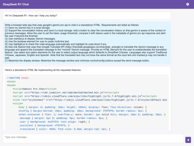Click the '<!DOCTYPE html>' code line
This screenshot has width=194, height=146.
tap(18, 78)
